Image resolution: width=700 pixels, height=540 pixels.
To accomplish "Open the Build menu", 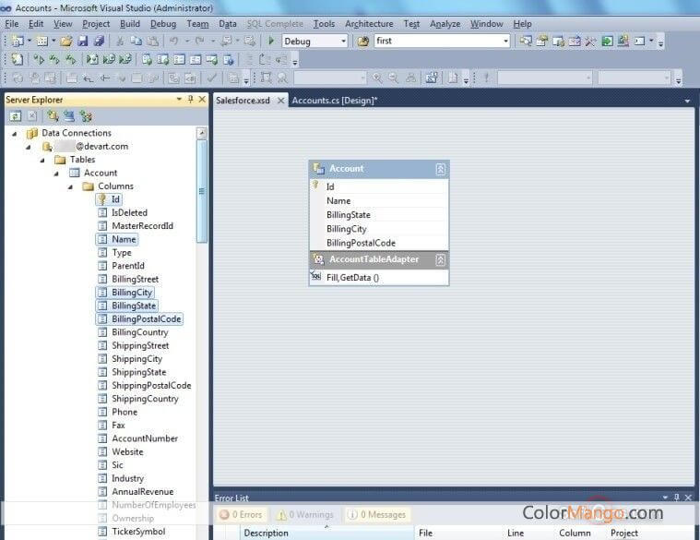I will pos(130,24).
